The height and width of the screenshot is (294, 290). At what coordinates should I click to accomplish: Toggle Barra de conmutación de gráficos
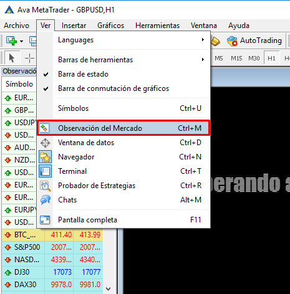(123, 88)
